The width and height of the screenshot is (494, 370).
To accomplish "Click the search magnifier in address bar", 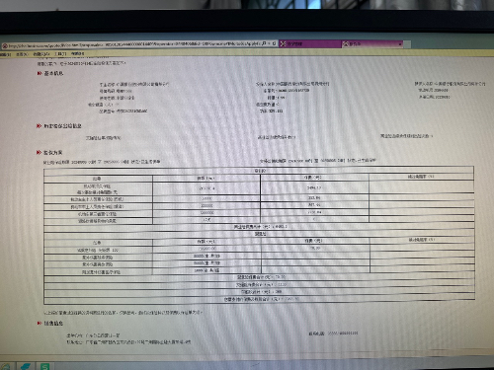I will tap(264, 43).
